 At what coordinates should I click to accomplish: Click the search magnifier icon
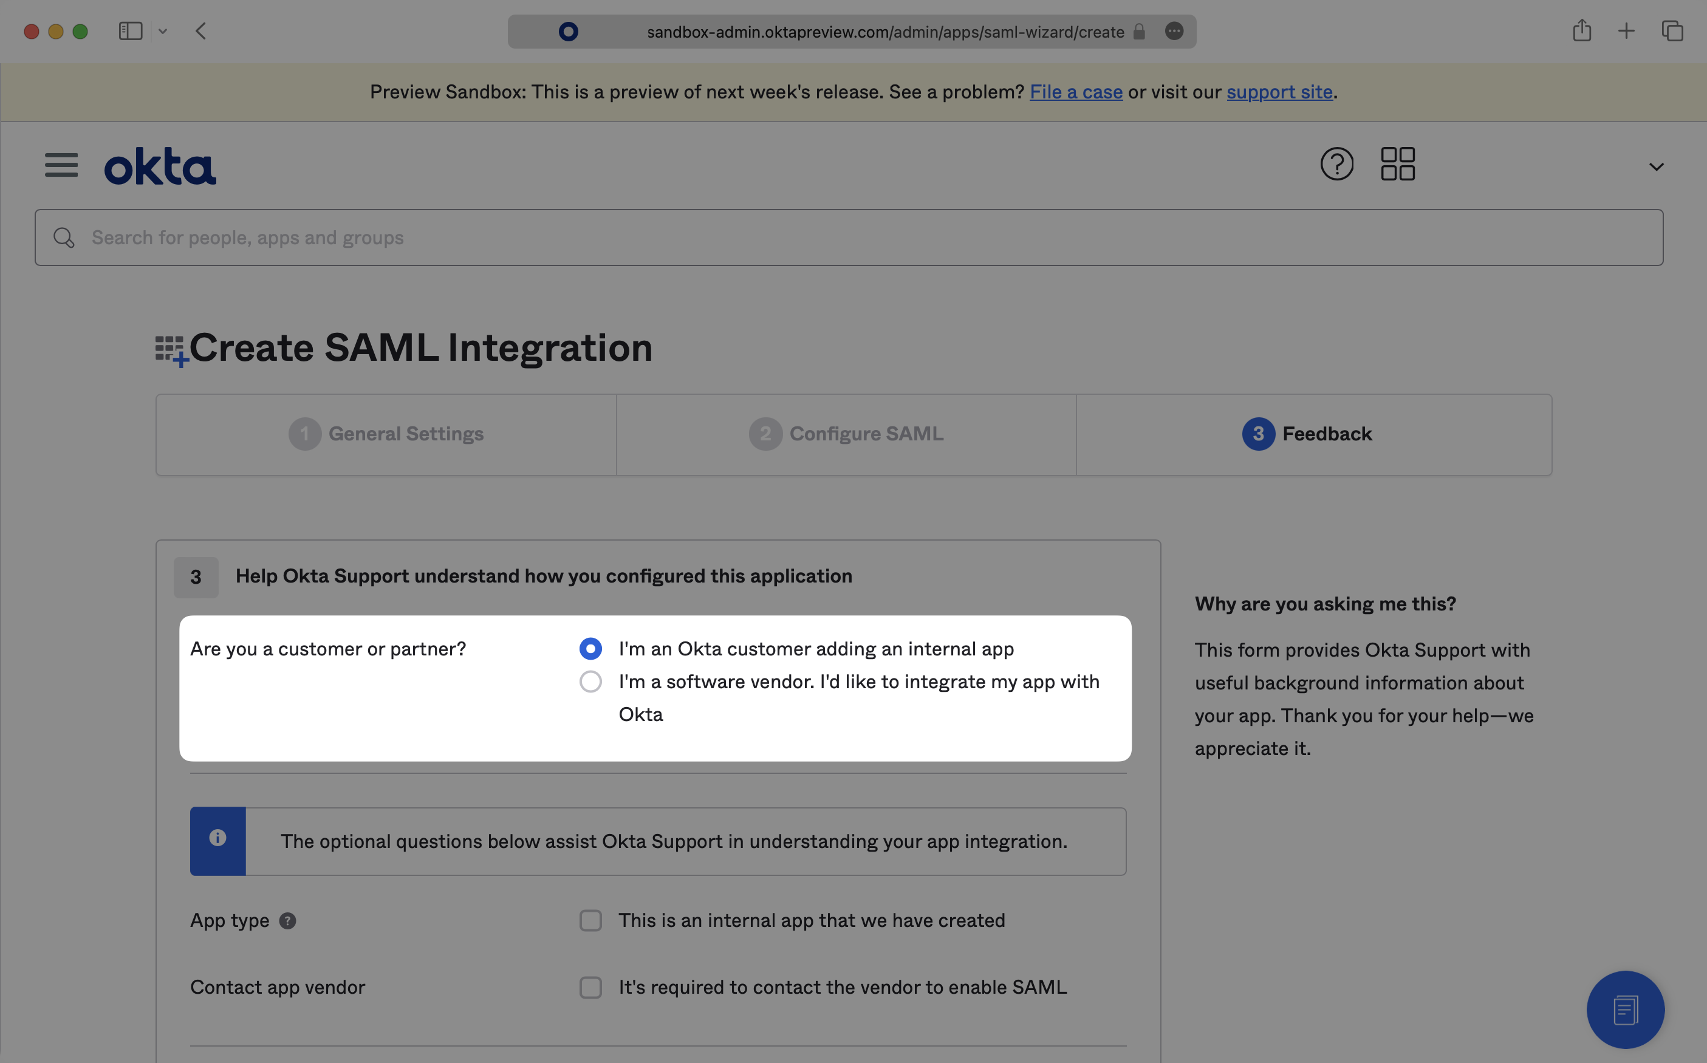(x=63, y=237)
